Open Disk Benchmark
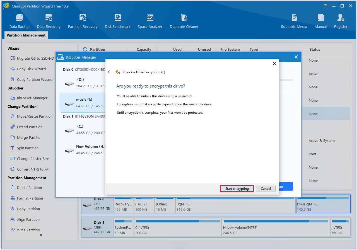Image resolution: width=357 pixels, height=250 pixels. 117,21
